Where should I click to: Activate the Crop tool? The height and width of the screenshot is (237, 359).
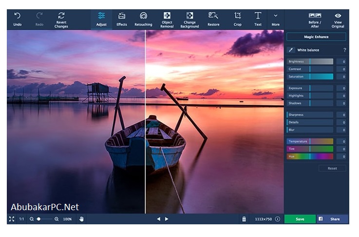(x=237, y=20)
